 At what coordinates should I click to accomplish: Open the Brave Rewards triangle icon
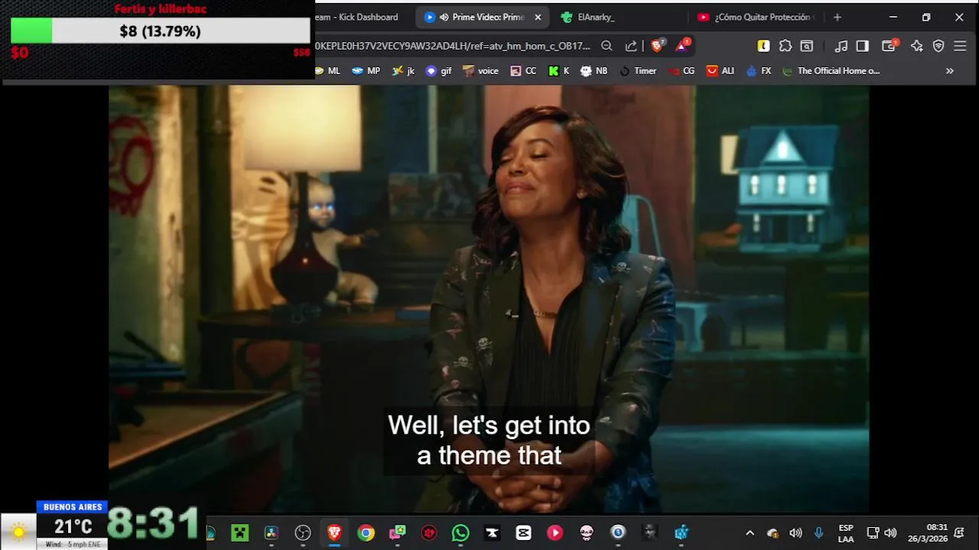681,46
